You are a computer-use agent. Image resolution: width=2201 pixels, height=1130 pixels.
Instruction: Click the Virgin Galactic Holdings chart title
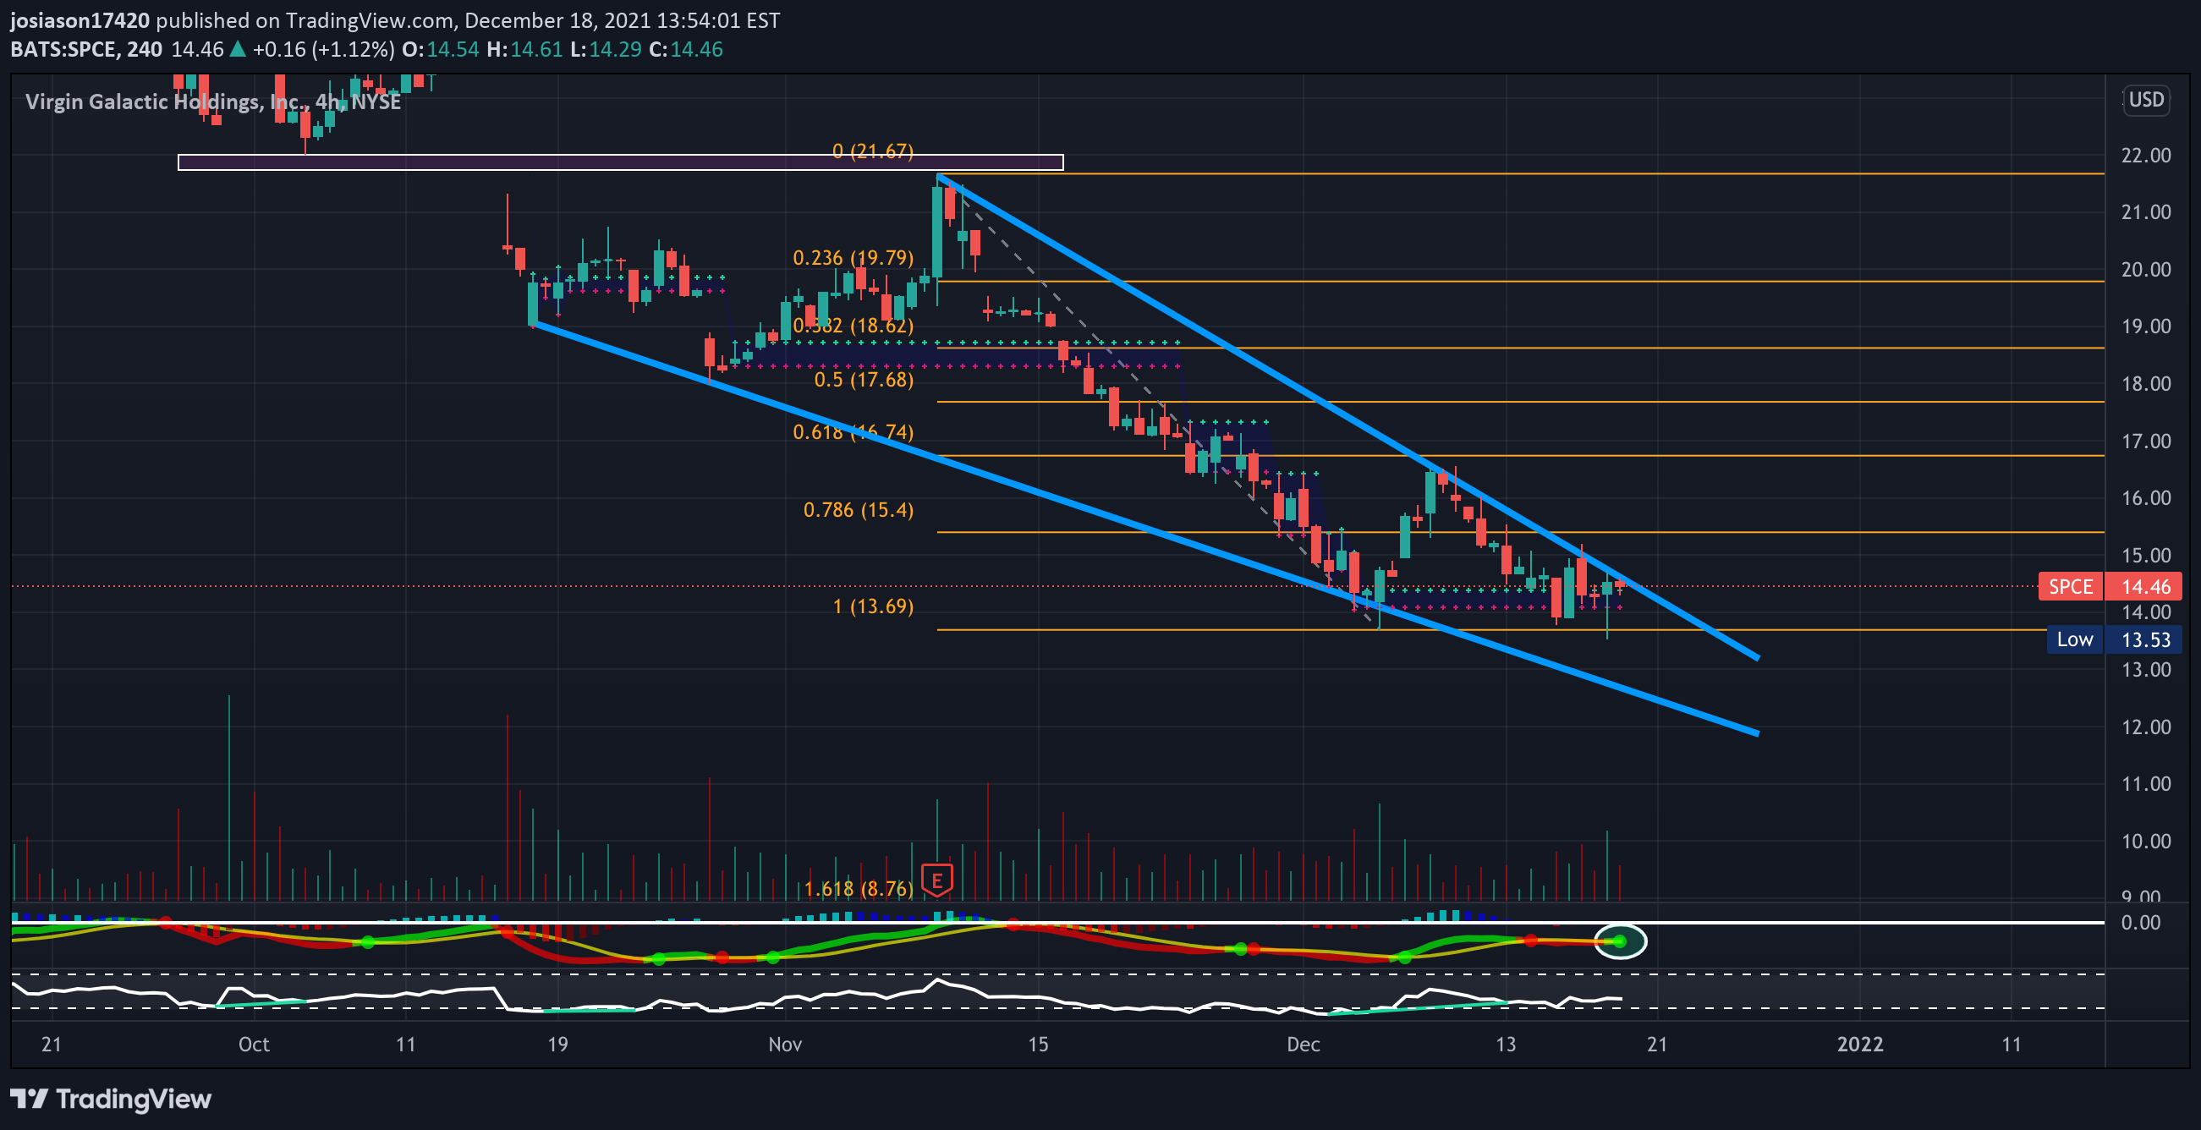tap(213, 101)
